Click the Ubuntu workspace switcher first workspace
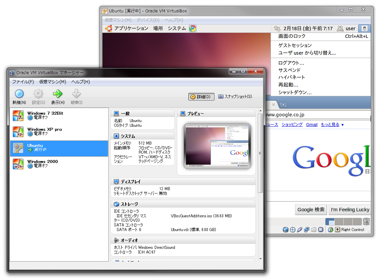This screenshot has height=279, width=382. click(x=330, y=222)
